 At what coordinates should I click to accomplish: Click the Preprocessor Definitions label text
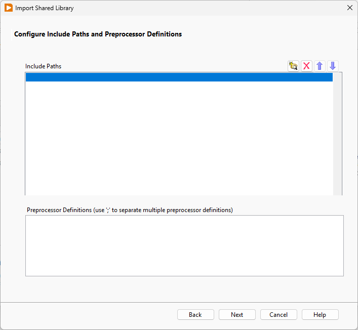(130, 210)
